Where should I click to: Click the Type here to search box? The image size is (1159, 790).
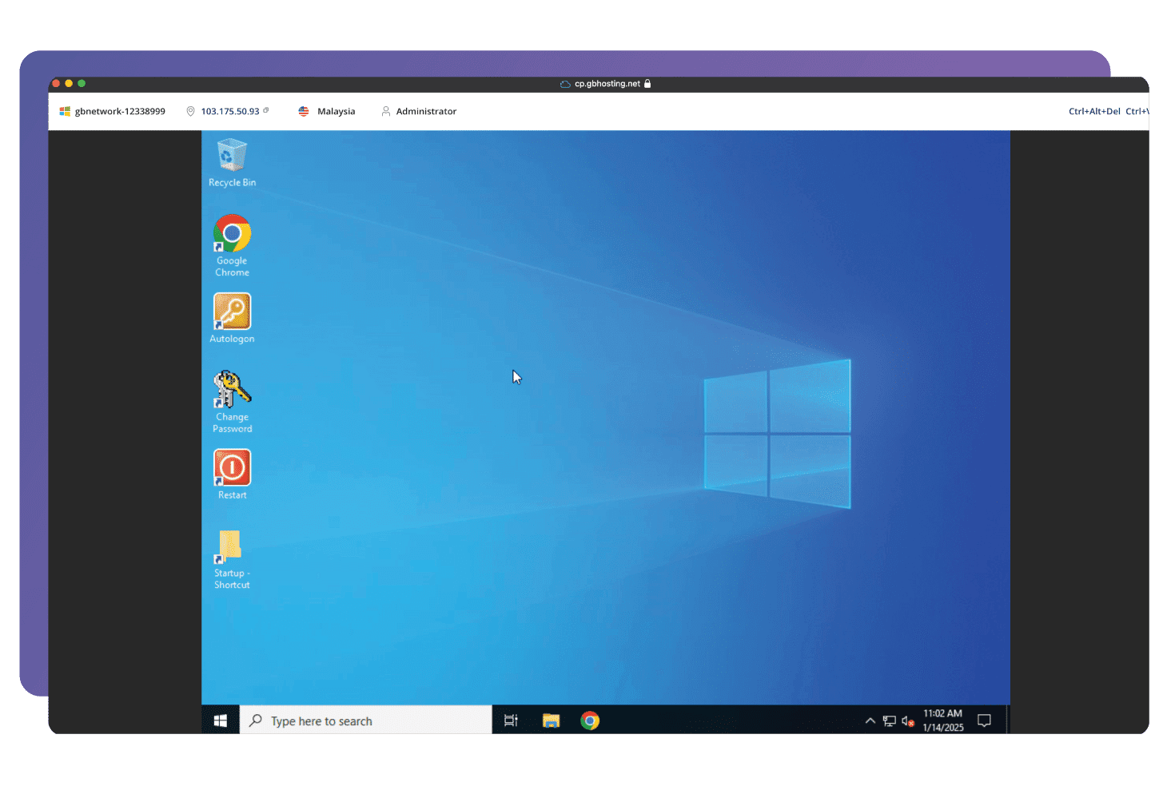pos(366,721)
